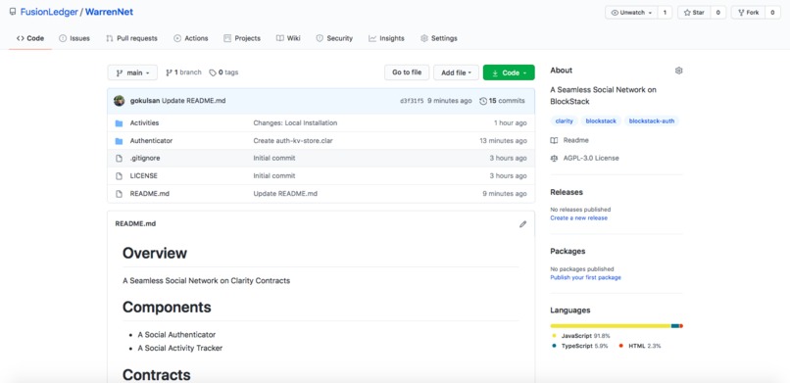Go to the Projects tab
The height and width of the screenshot is (383, 790).
click(x=242, y=38)
